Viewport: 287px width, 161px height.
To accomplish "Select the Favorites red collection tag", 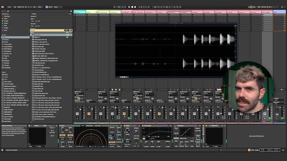I will [x=7, y=16].
